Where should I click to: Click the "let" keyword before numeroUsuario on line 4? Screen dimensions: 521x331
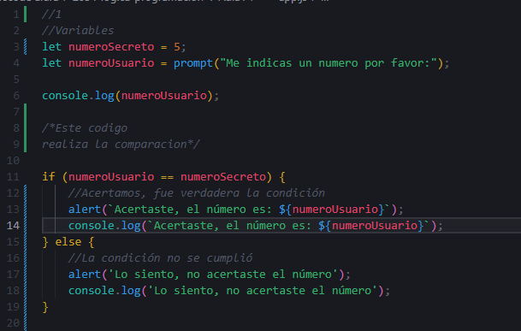tap(51, 63)
